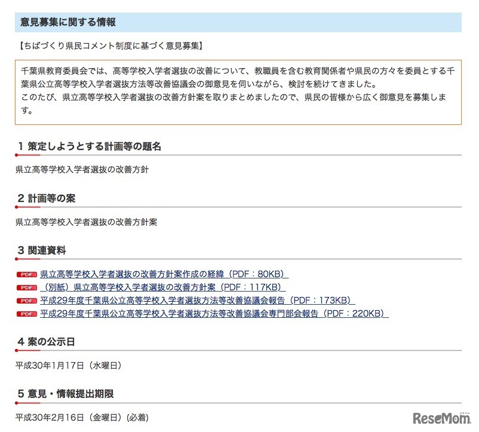This screenshot has height=432, width=479.
Task: Click heading 2 計画等の案
Action: tap(47, 198)
